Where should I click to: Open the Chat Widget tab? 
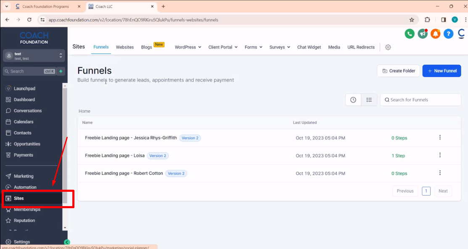pyautogui.click(x=309, y=47)
